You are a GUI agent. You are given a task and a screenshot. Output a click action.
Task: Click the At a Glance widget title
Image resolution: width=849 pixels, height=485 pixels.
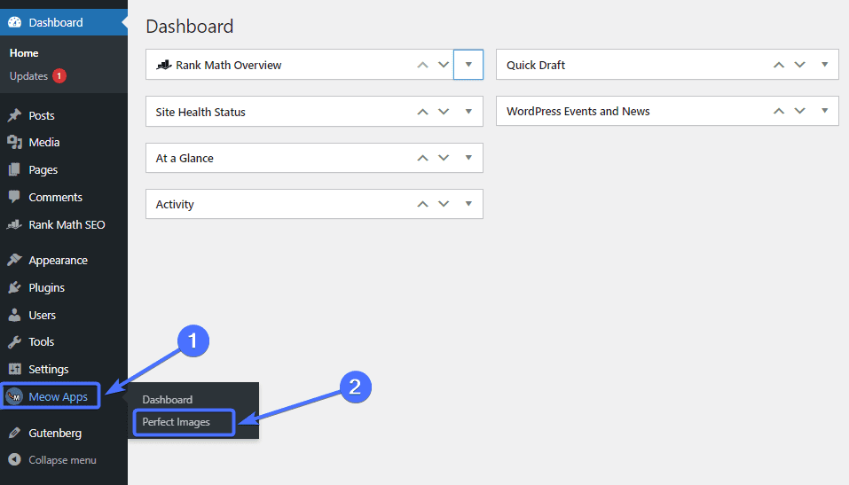pos(185,158)
